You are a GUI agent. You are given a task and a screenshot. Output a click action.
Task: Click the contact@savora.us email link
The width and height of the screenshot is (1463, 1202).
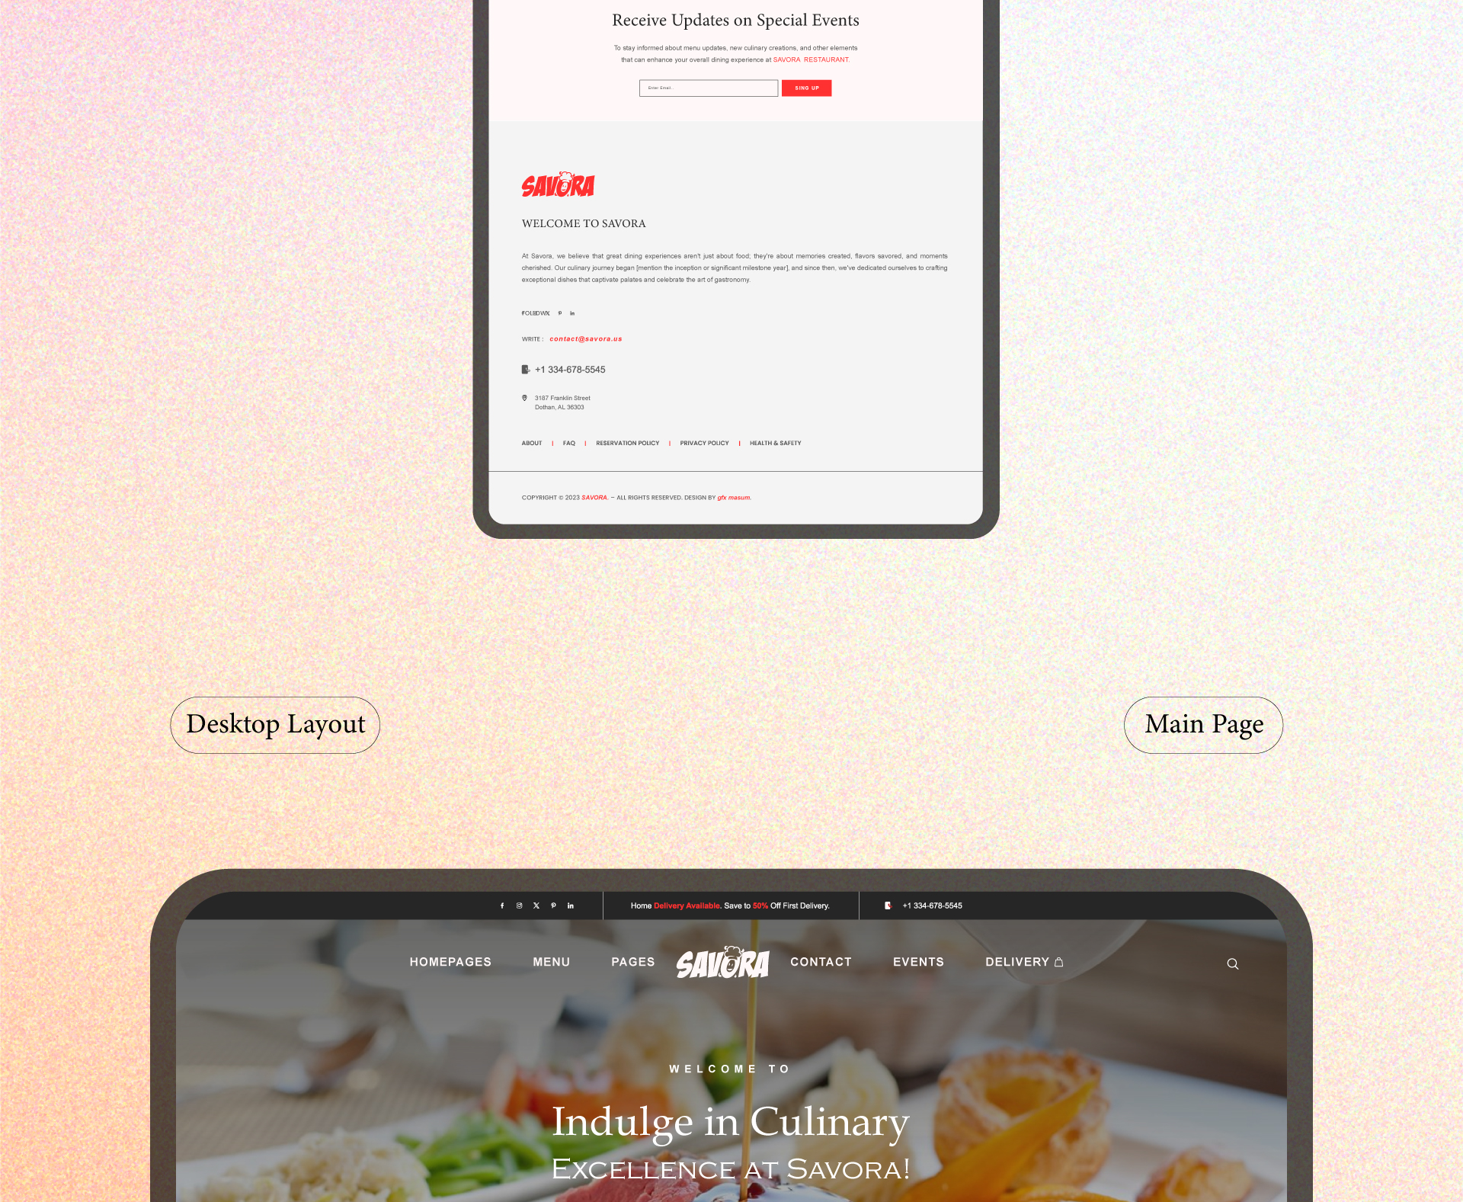(x=586, y=338)
